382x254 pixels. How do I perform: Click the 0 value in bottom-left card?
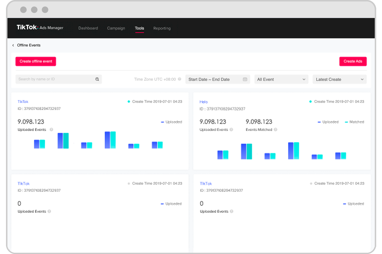pos(19,203)
